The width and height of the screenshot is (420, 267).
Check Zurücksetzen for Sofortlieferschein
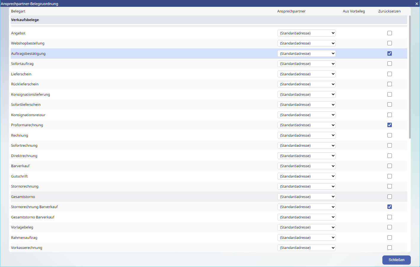pyautogui.click(x=389, y=105)
